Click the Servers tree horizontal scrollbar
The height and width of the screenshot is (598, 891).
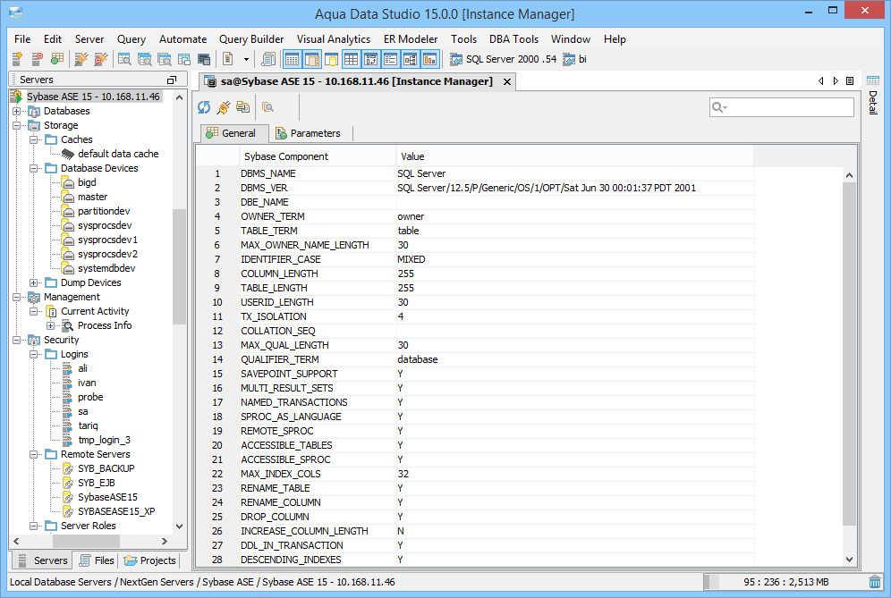87,541
